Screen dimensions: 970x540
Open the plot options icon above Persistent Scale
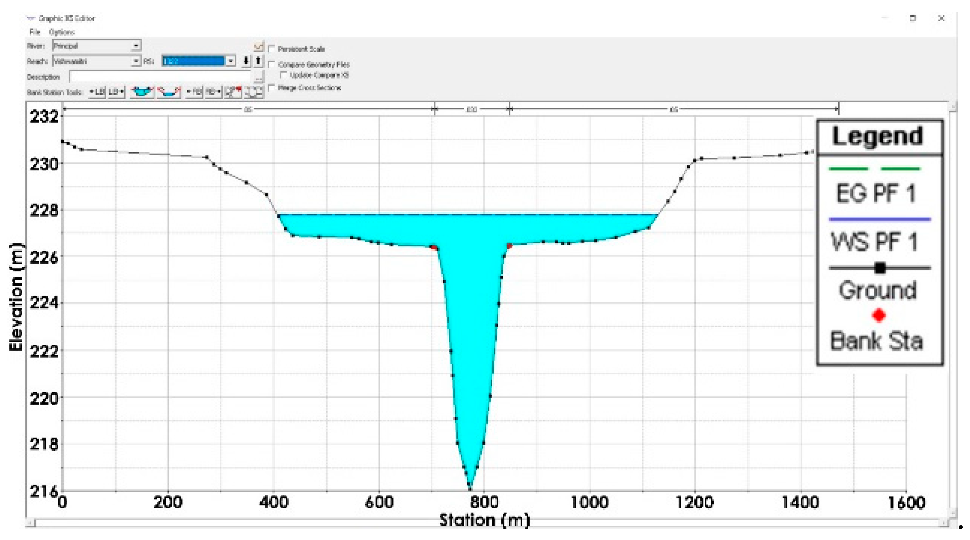click(x=258, y=48)
